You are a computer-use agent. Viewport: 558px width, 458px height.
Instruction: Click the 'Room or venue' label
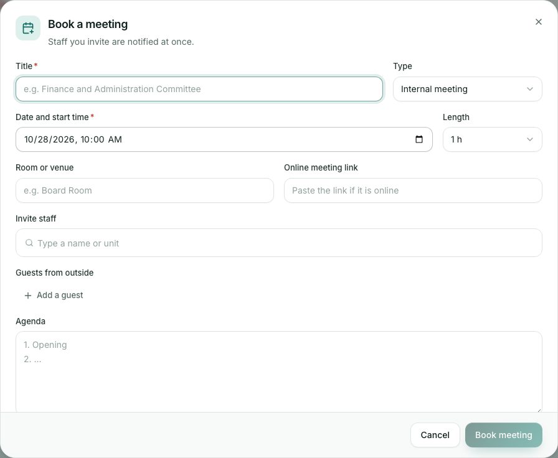click(x=44, y=167)
